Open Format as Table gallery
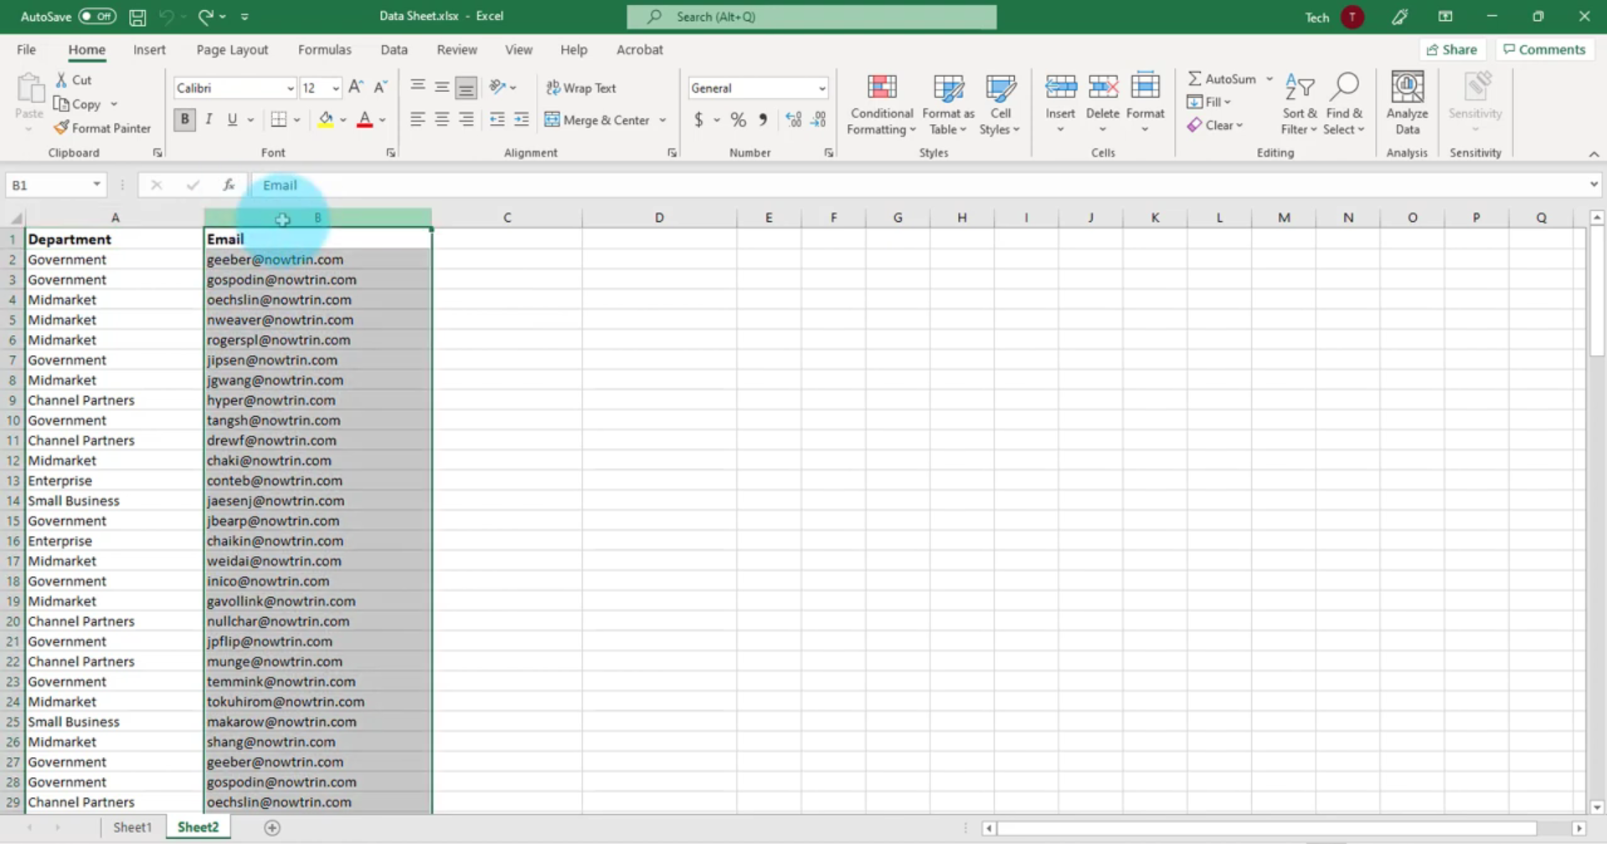This screenshot has width=1607, height=844. click(948, 103)
